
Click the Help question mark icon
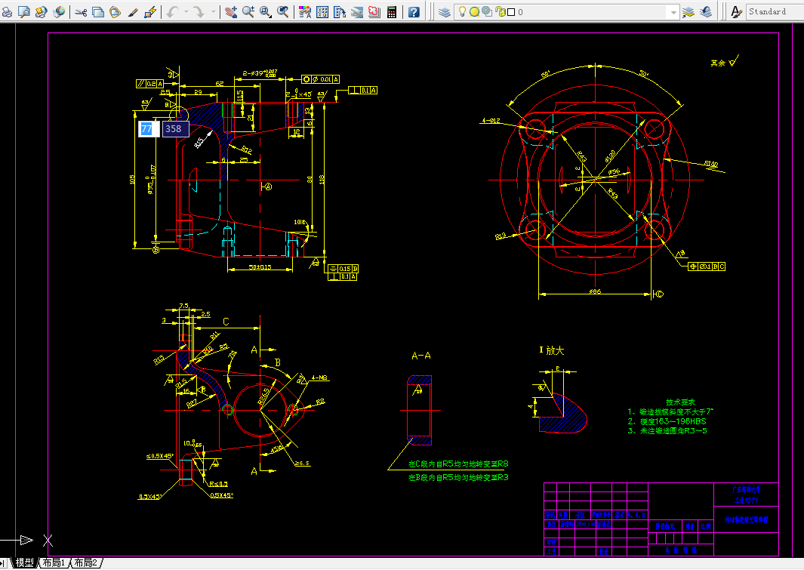(414, 12)
